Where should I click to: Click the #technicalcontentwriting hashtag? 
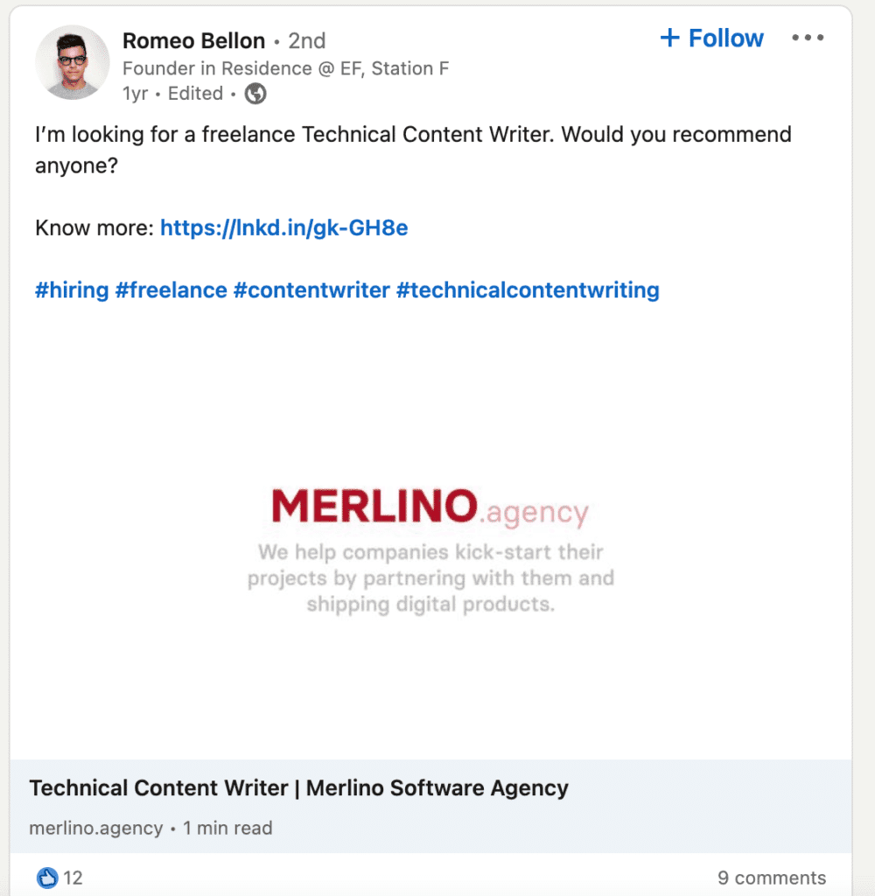[528, 290]
